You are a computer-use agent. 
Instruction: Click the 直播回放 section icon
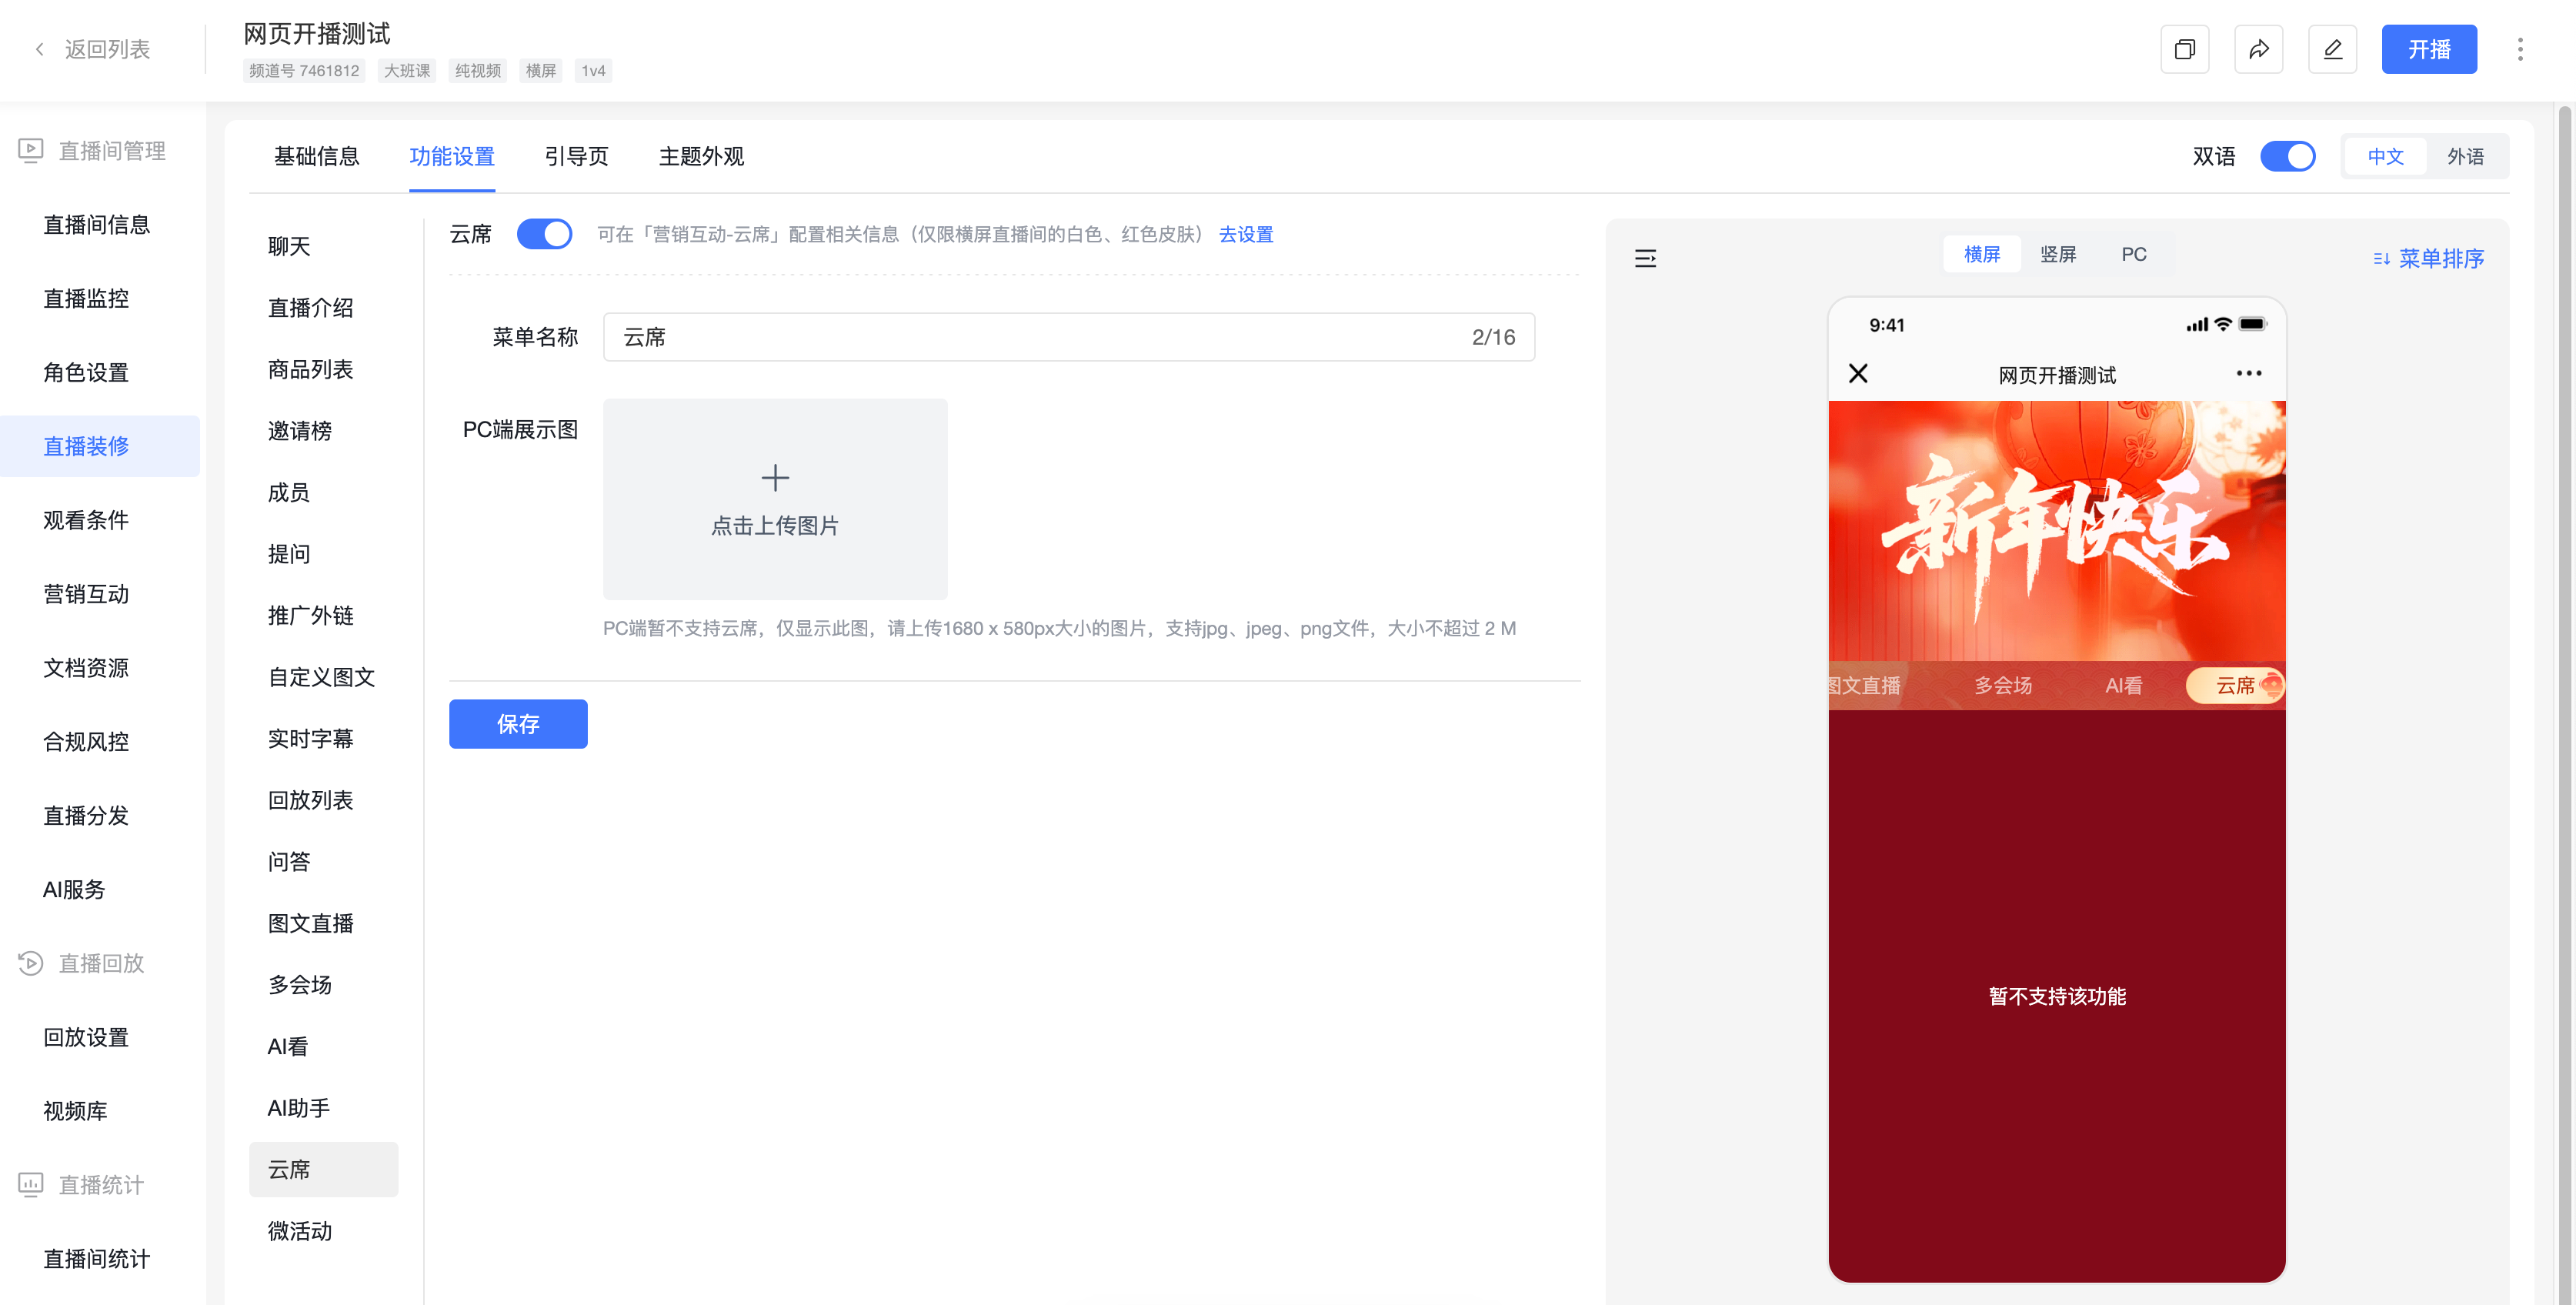(x=31, y=963)
